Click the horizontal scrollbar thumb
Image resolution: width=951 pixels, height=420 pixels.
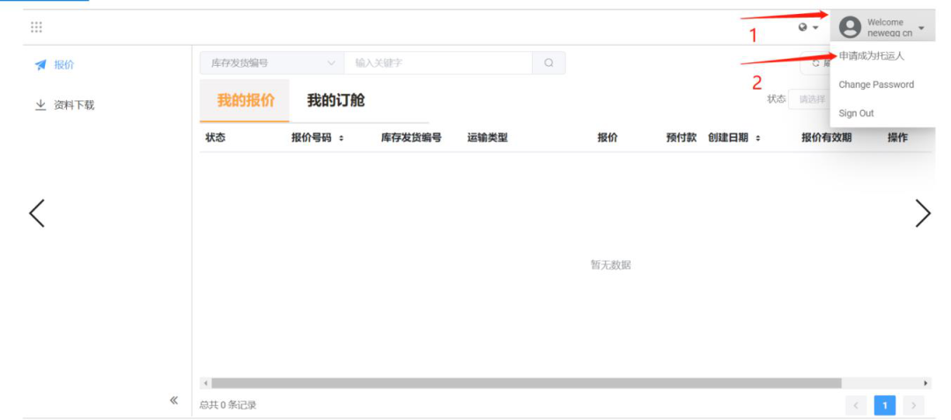527,383
